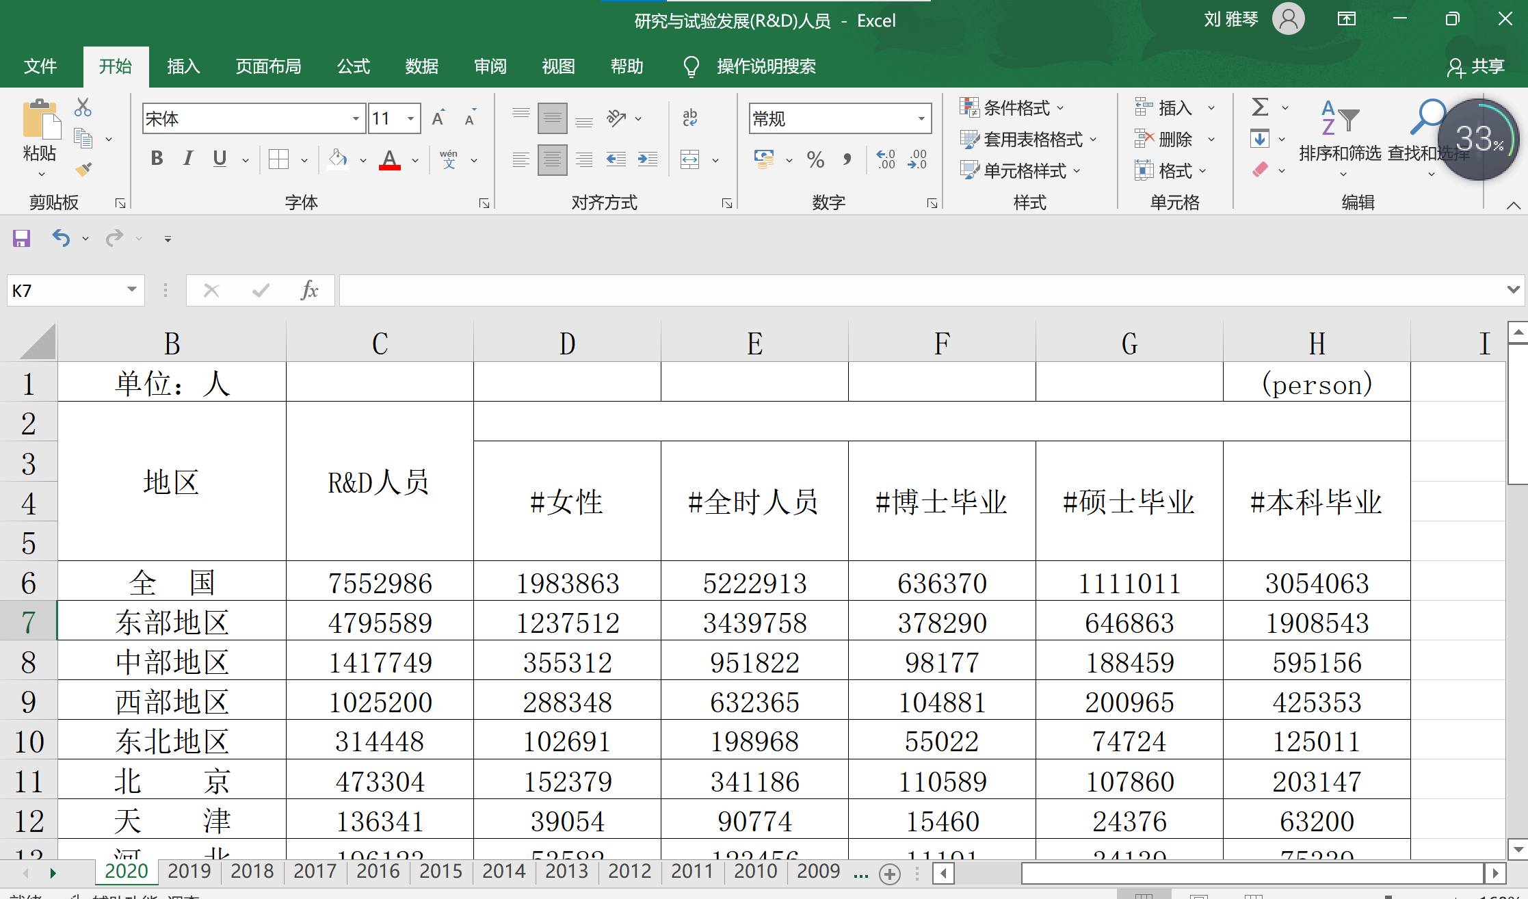Image resolution: width=1528 pixels, height=899 pixels.
Task: Toggle Underline formatting
Action: tap(220, 159)
